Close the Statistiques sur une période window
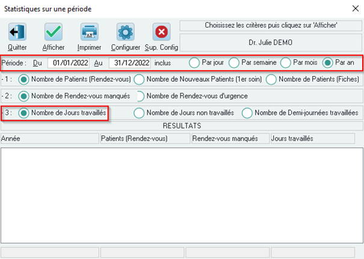Screen dimensions: 364x259 coord(356,8)
